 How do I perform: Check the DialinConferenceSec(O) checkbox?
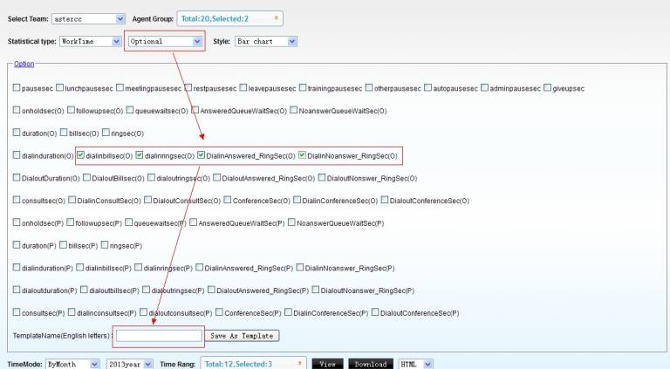(297, 200)
